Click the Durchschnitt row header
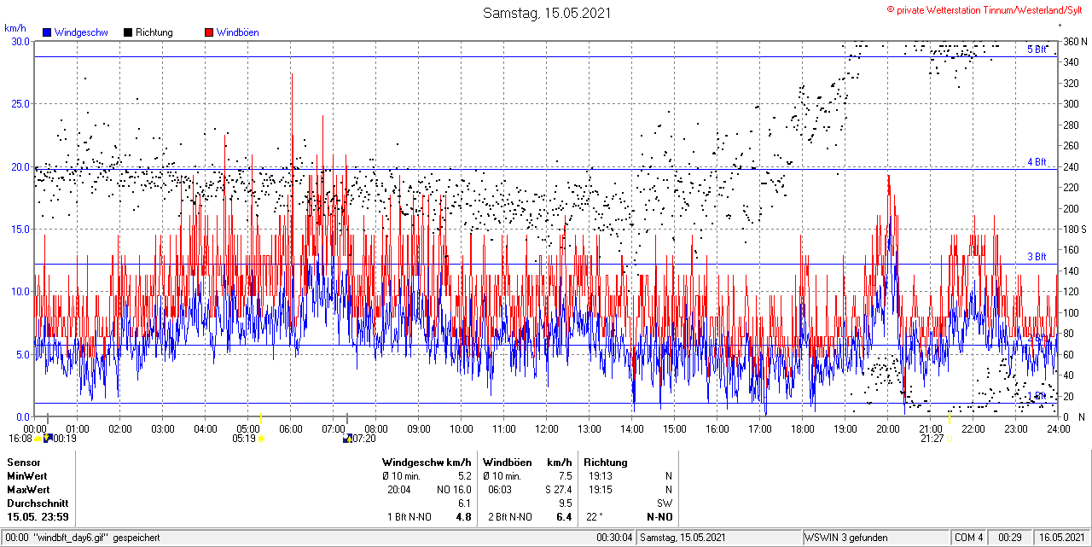Screen dimensions: 1092x547 (38, 503)
